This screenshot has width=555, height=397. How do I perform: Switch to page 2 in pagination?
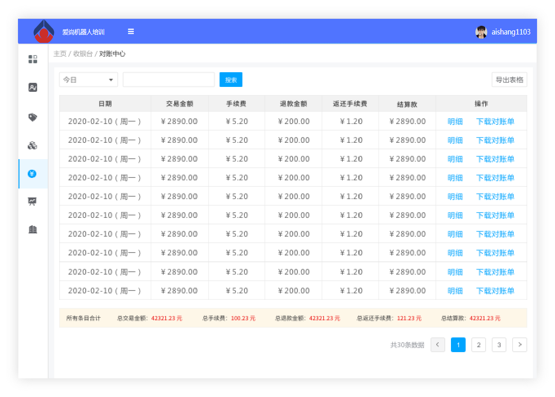click(x=479, y=345)
